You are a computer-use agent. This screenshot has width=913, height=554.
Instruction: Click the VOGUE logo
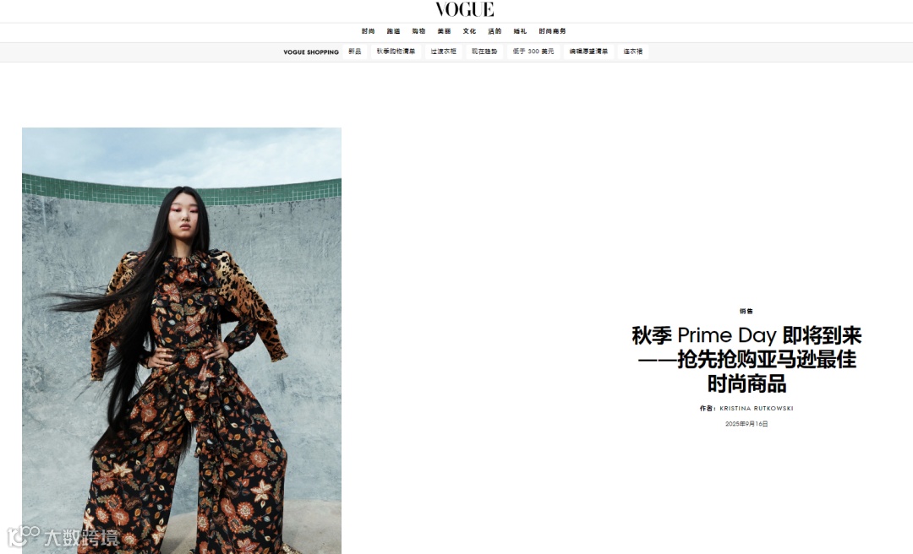(x=464, y=9)
